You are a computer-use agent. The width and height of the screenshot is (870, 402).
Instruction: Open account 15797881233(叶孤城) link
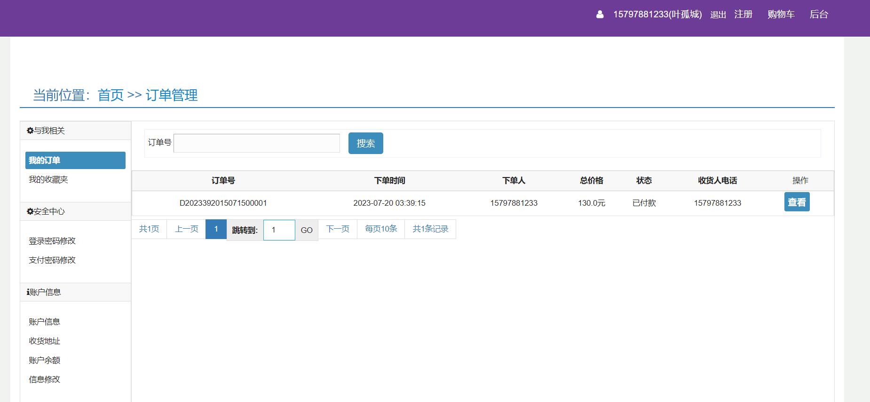click(657, 15)
